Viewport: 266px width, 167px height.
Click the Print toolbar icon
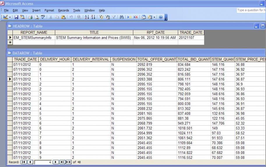[x=30, y=17]
